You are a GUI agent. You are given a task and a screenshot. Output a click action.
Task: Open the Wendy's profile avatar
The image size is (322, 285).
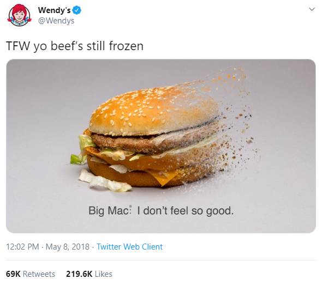point(19,15)
